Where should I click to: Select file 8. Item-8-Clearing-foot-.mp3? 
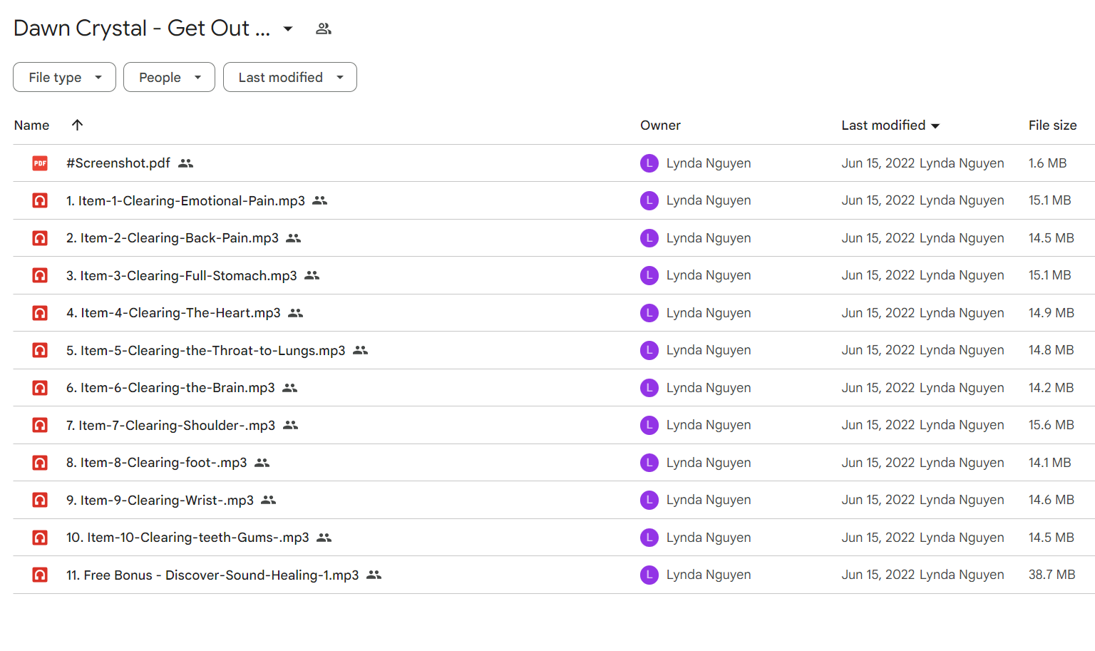157,463
